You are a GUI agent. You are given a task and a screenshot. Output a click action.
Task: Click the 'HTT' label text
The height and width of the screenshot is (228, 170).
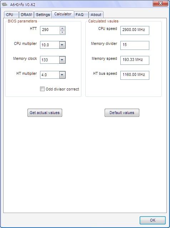33,28
